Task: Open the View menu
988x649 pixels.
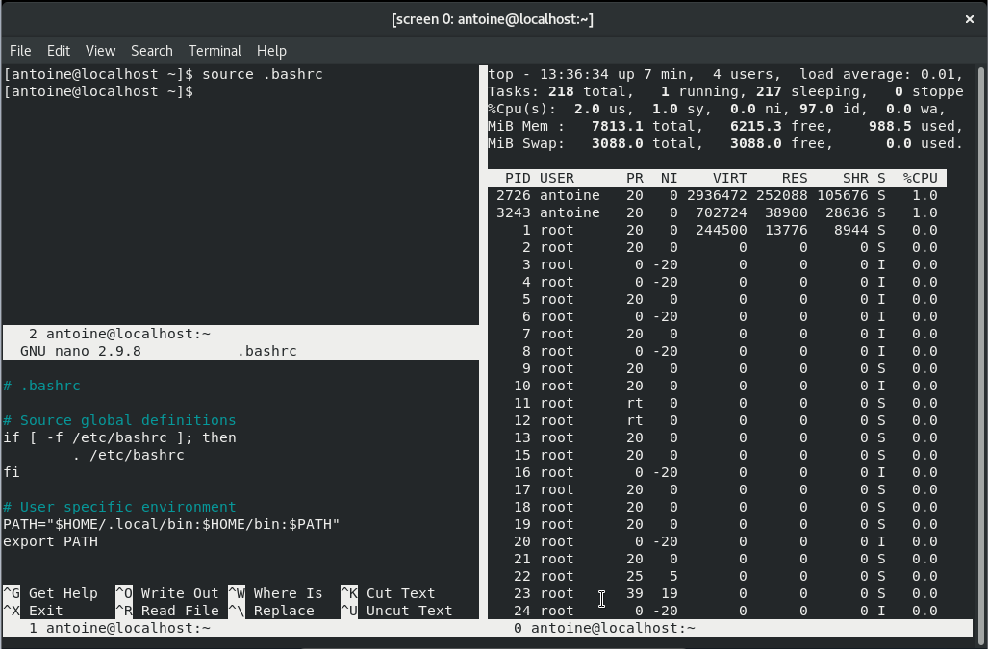Action: coord(100,51)
